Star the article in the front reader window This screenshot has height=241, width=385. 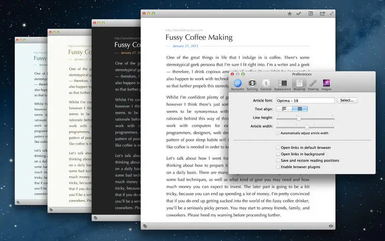(x=290, y=14)
